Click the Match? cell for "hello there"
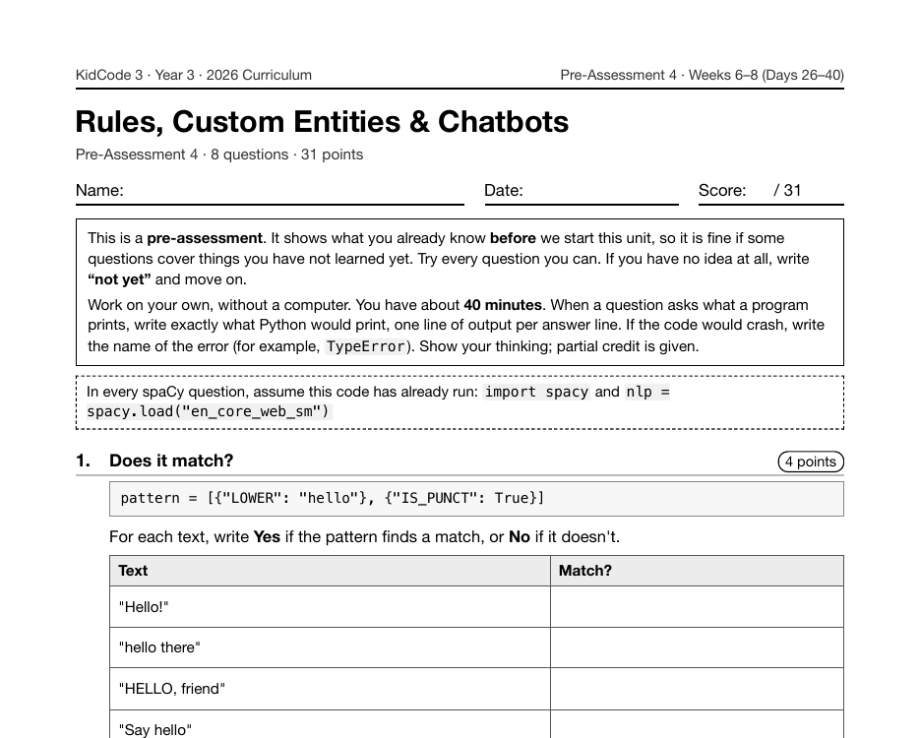 tap(697, 647)
